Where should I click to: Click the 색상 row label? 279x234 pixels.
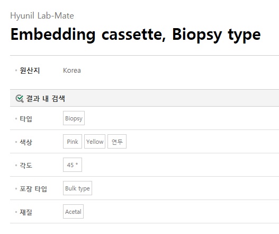coord(26,142)
